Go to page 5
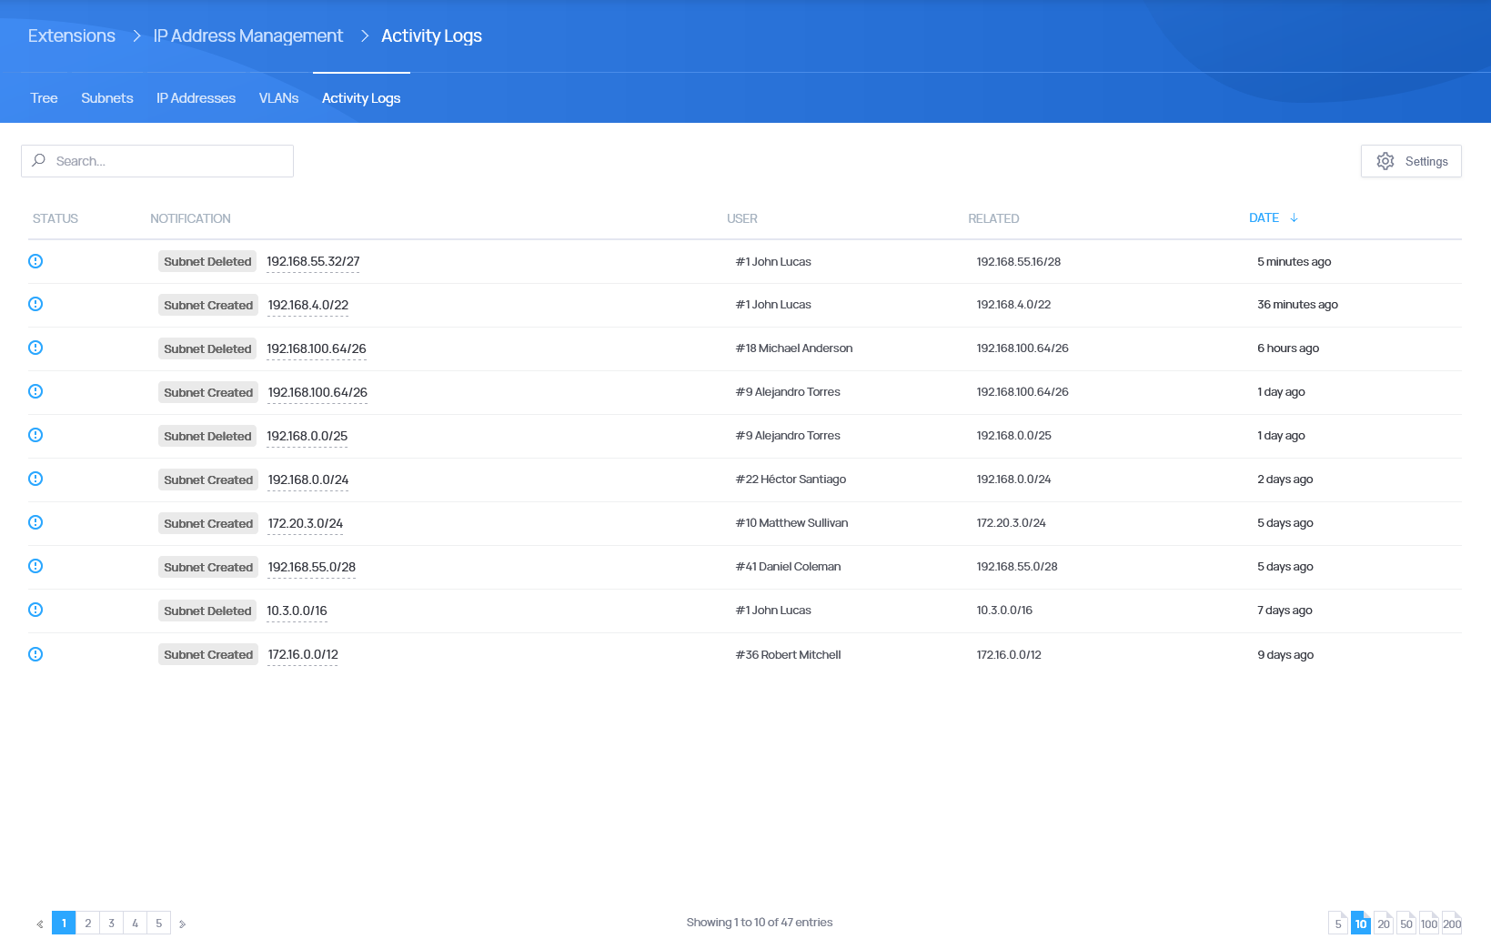The width and height of the screenshot is (1491, 949). click(x=158, y=923)
